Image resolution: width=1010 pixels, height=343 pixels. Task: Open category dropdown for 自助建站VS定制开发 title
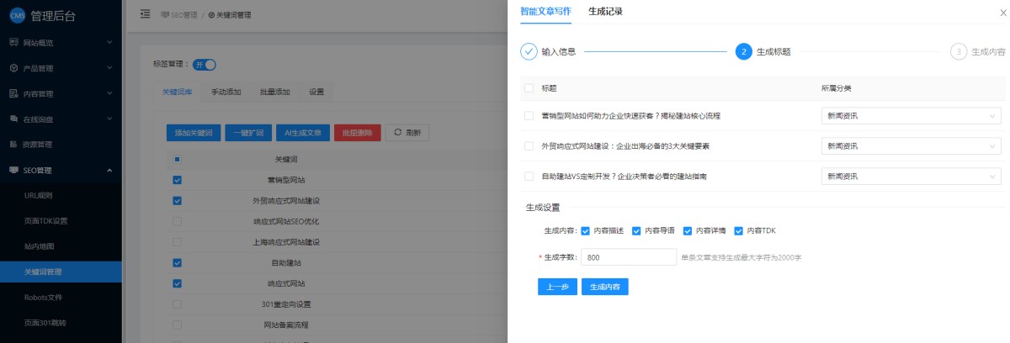[x=911, y=177]
